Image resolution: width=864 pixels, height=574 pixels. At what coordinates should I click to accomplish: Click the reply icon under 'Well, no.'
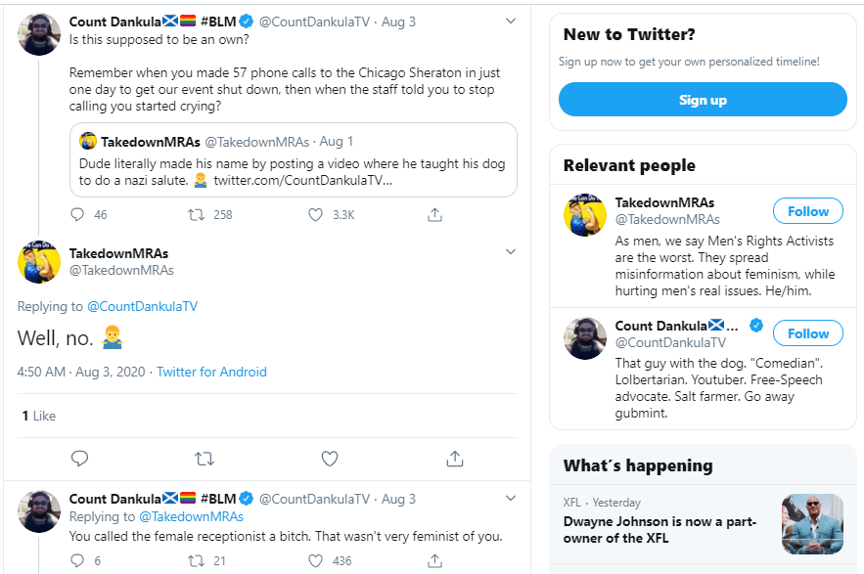click(x=80, y=459)
